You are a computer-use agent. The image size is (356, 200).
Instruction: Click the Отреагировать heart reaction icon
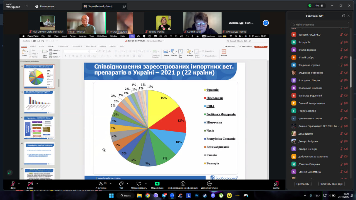click(139, 184)
